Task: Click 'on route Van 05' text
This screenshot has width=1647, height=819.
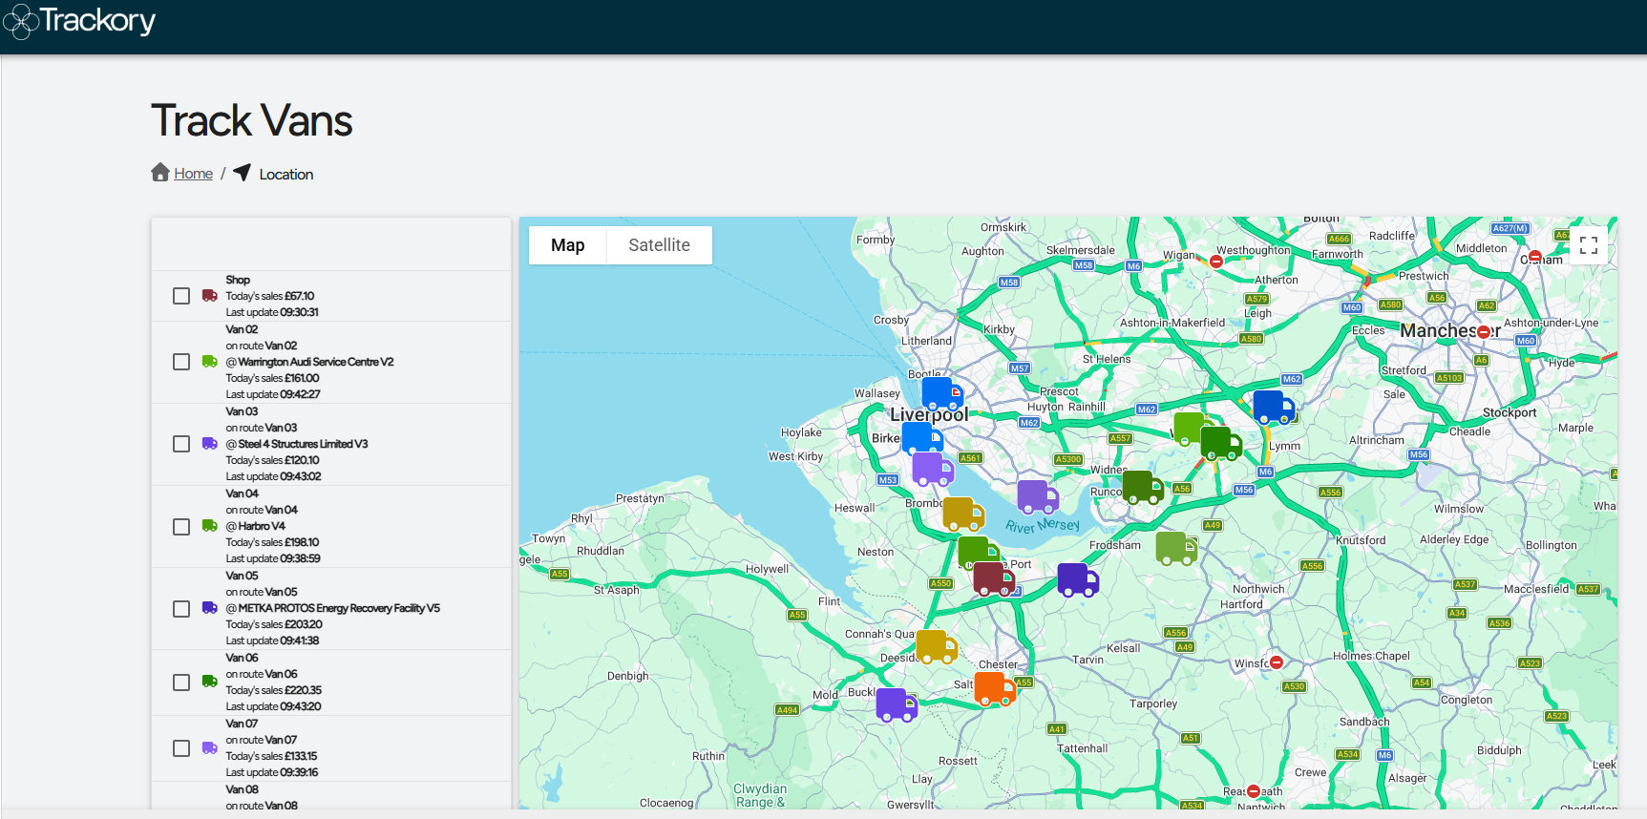Action: pyautogui.click(x=262, y=592)
